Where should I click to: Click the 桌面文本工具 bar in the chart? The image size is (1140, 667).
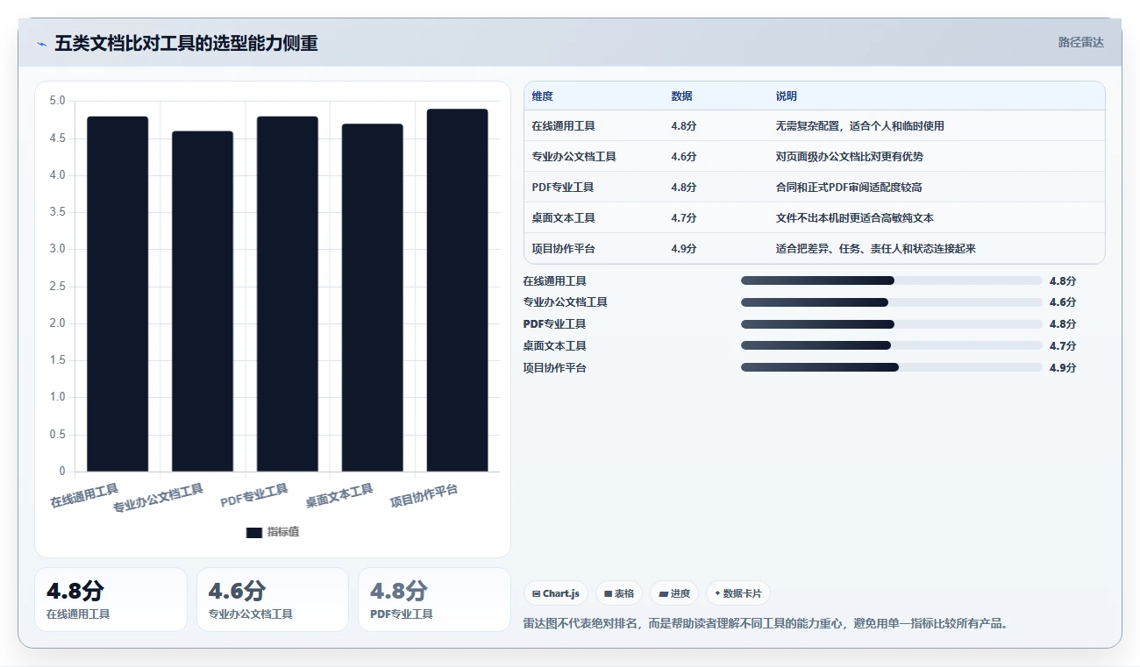pyautogui.click(x=373, y=298)
